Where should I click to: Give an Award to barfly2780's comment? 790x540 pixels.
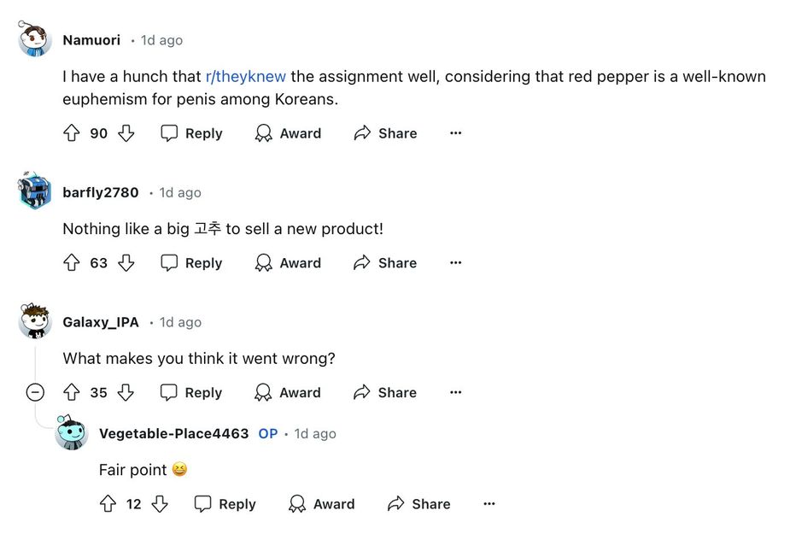click(x=288, y=263)
